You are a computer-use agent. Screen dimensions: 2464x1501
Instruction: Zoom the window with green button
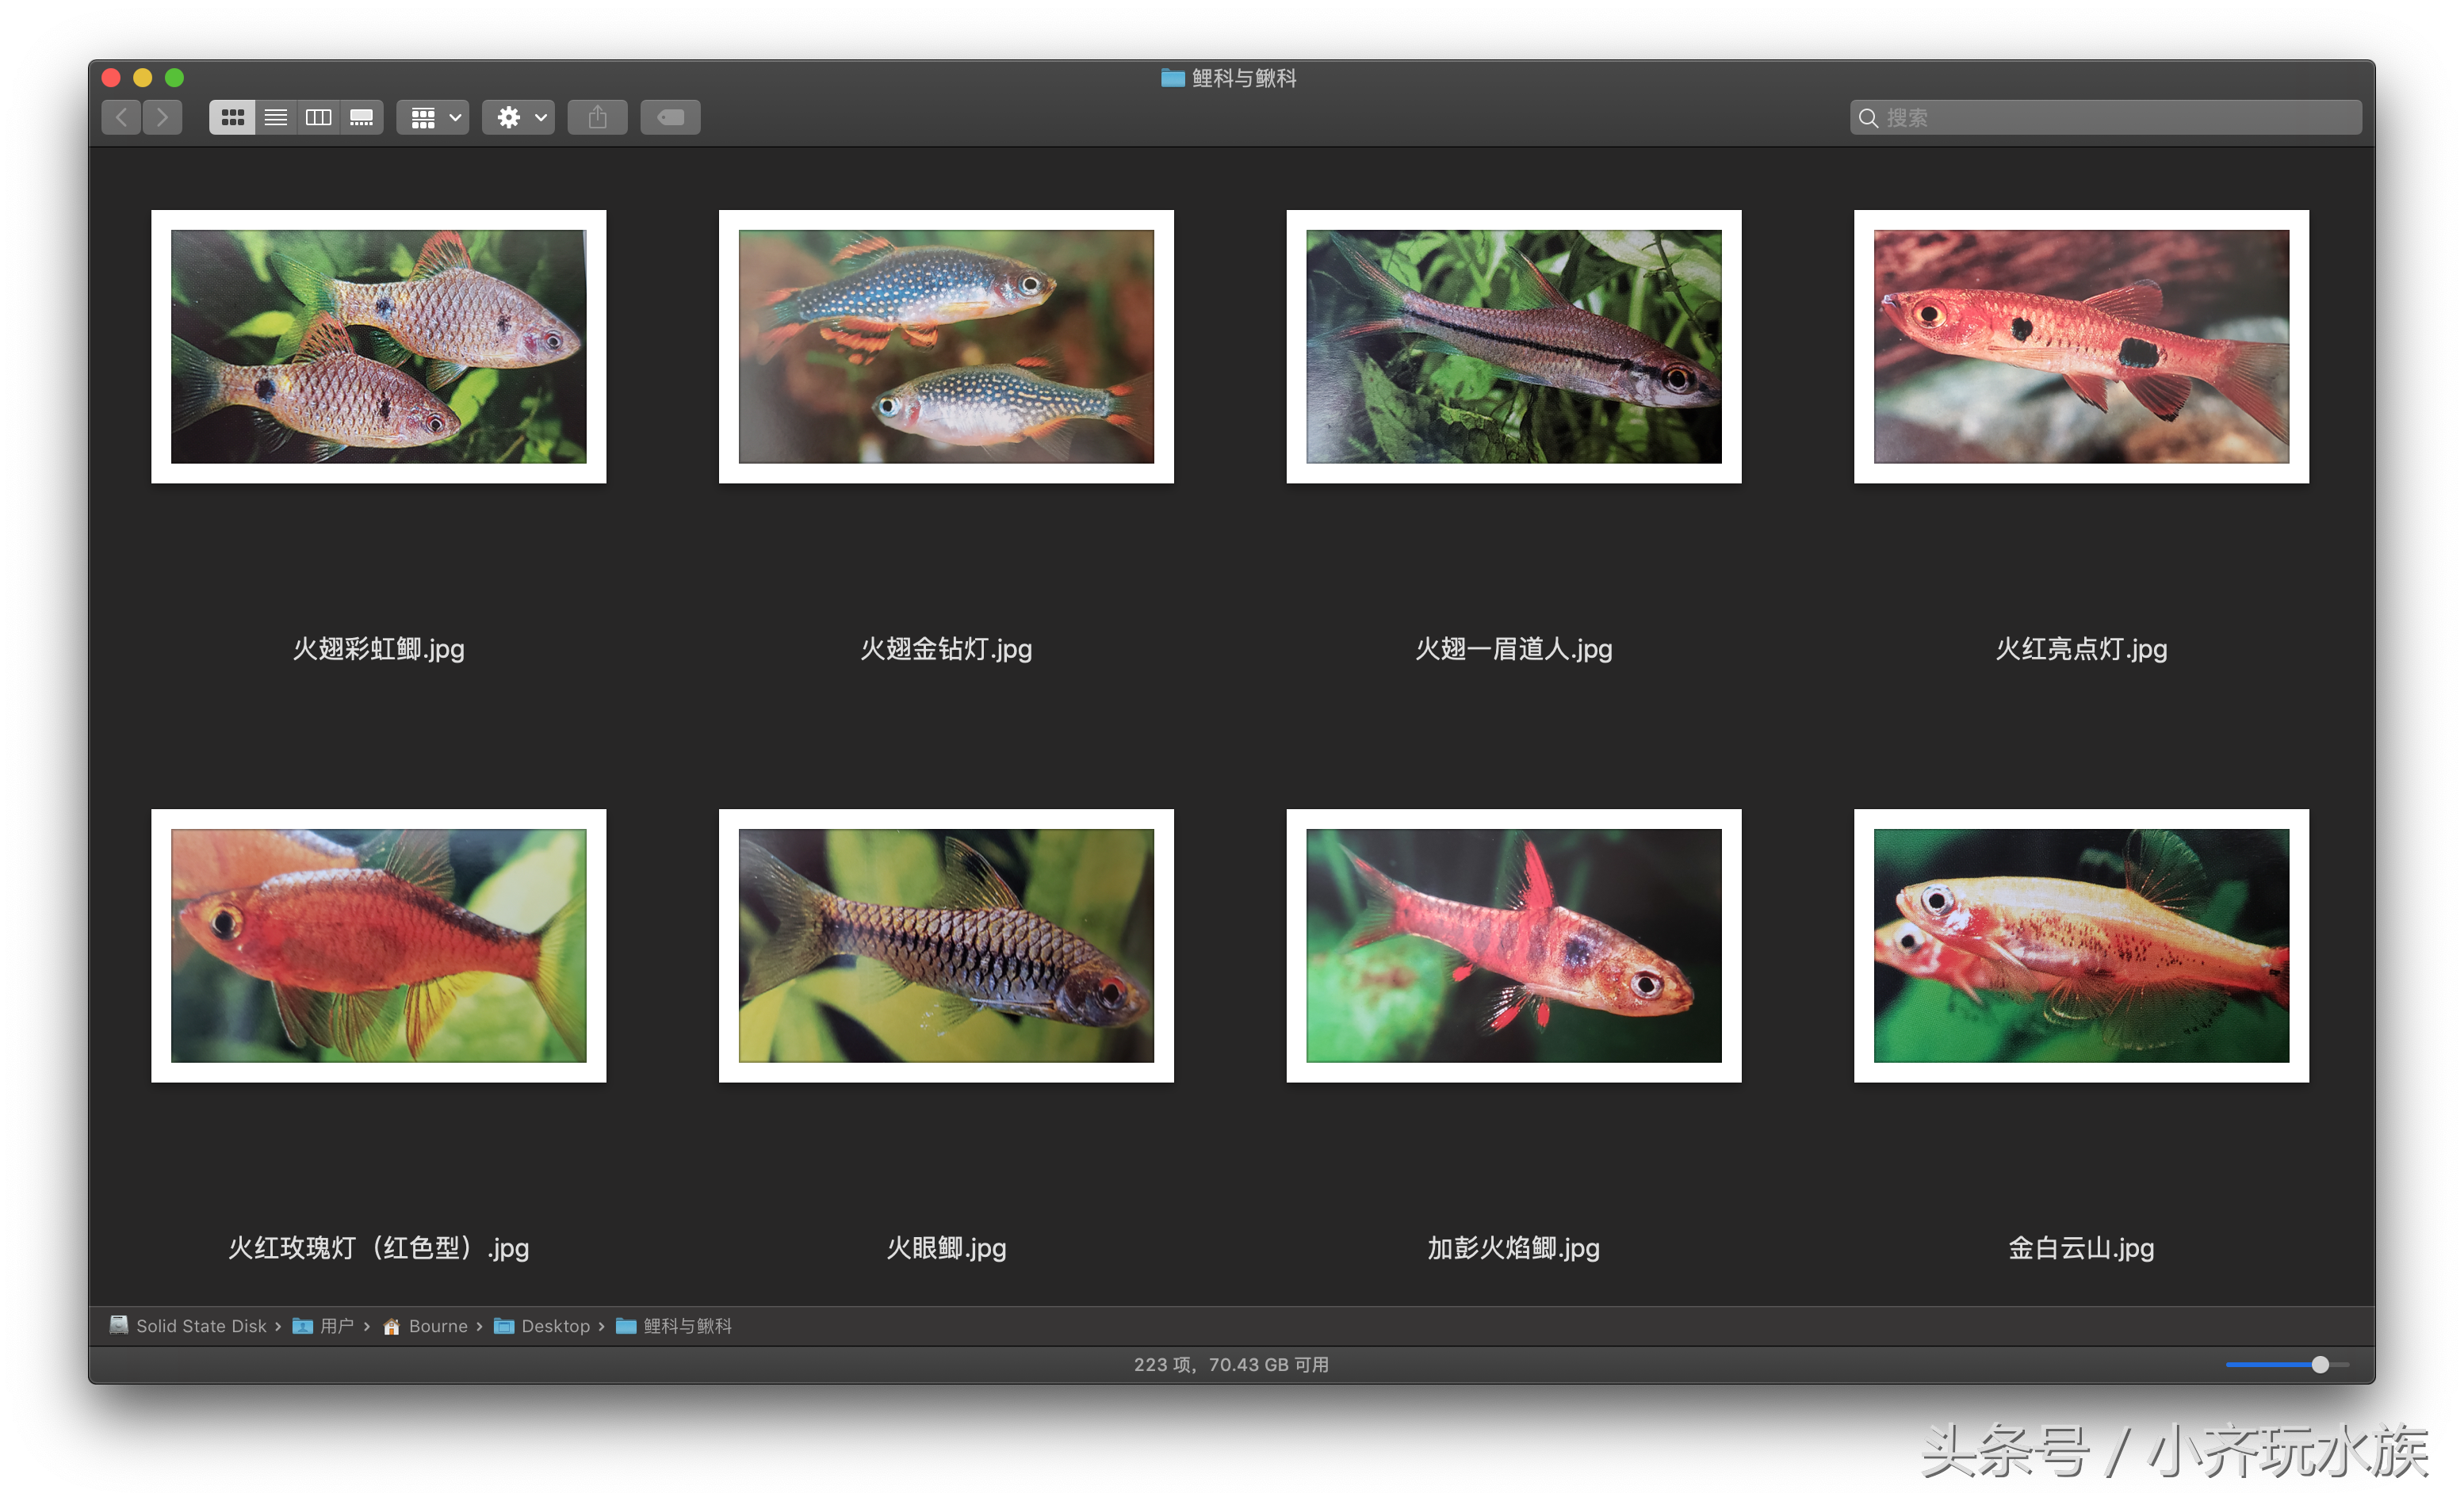[x=174, y=78]
